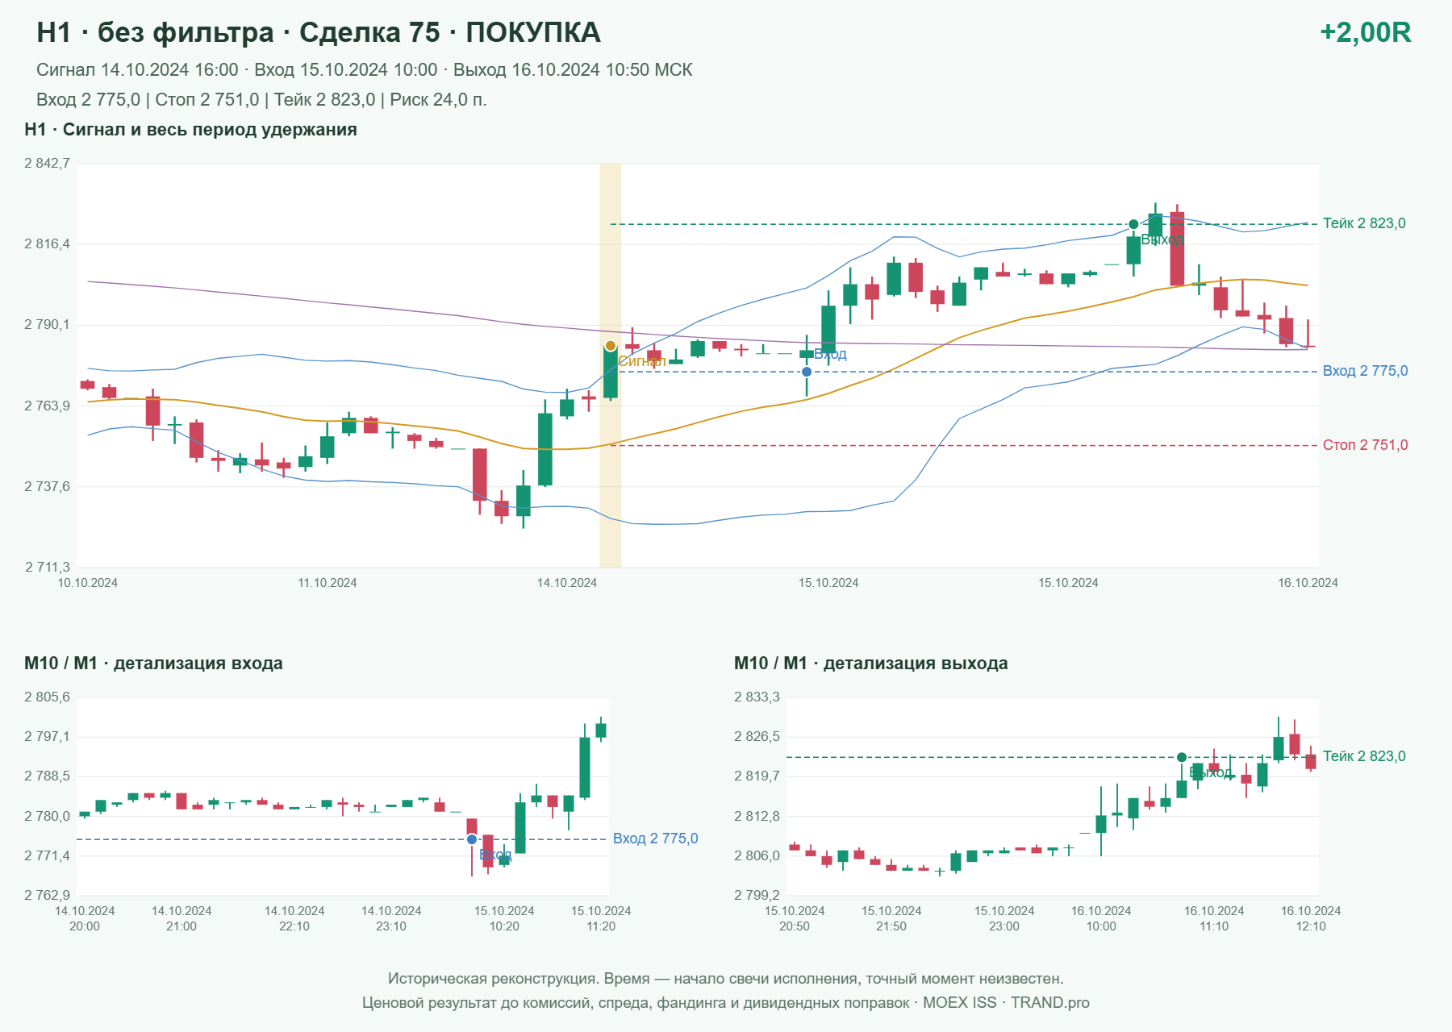Select the 'Вход 2 775,0' label on H1 chart
Viewport: 1452px width, 1032px height.
coord(1365,371)
